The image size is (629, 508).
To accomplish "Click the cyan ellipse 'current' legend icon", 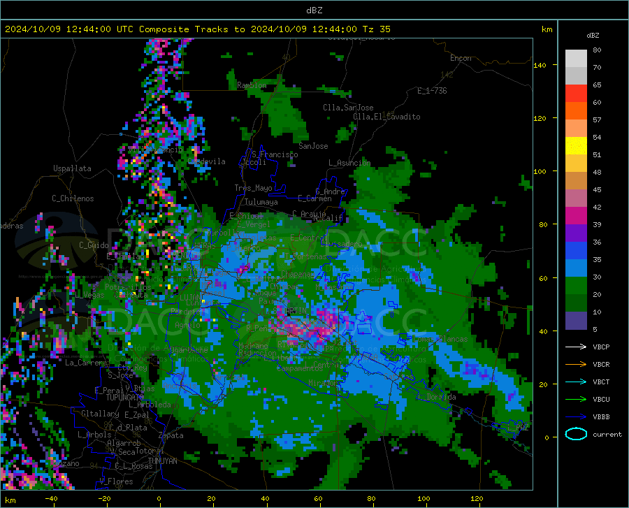I will point(576,434).
